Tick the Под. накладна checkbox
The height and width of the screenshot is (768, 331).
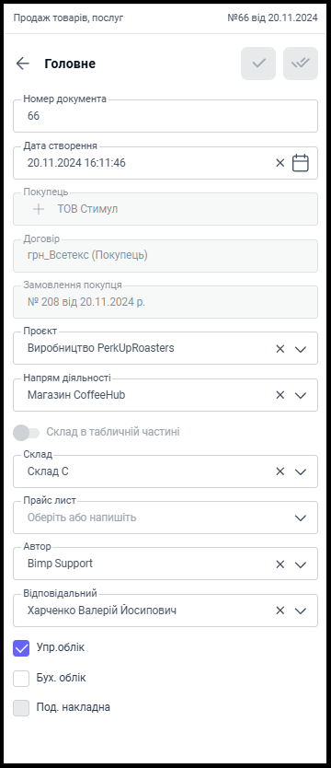[x=21, y=708]
